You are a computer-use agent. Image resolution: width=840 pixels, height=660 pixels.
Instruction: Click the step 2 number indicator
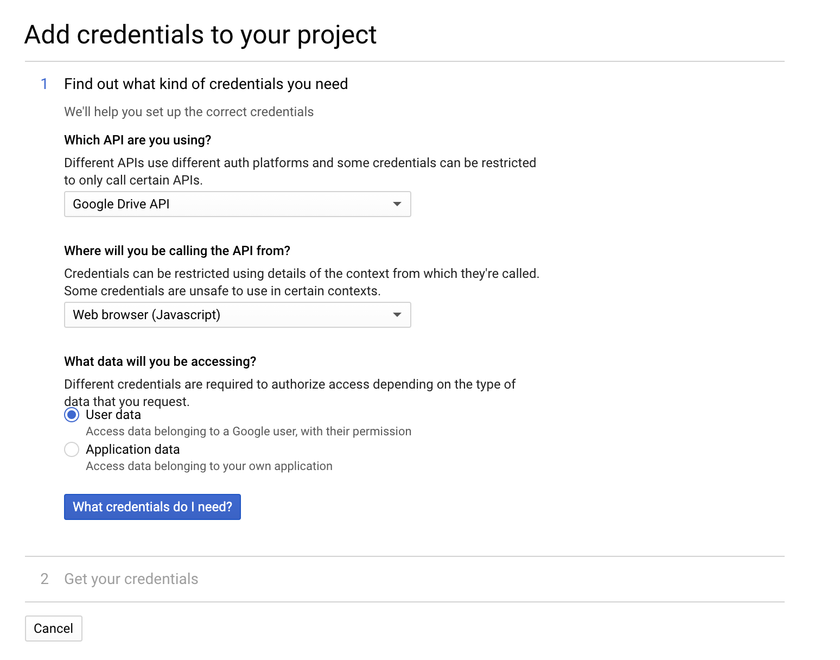click(x=44, y=579)
